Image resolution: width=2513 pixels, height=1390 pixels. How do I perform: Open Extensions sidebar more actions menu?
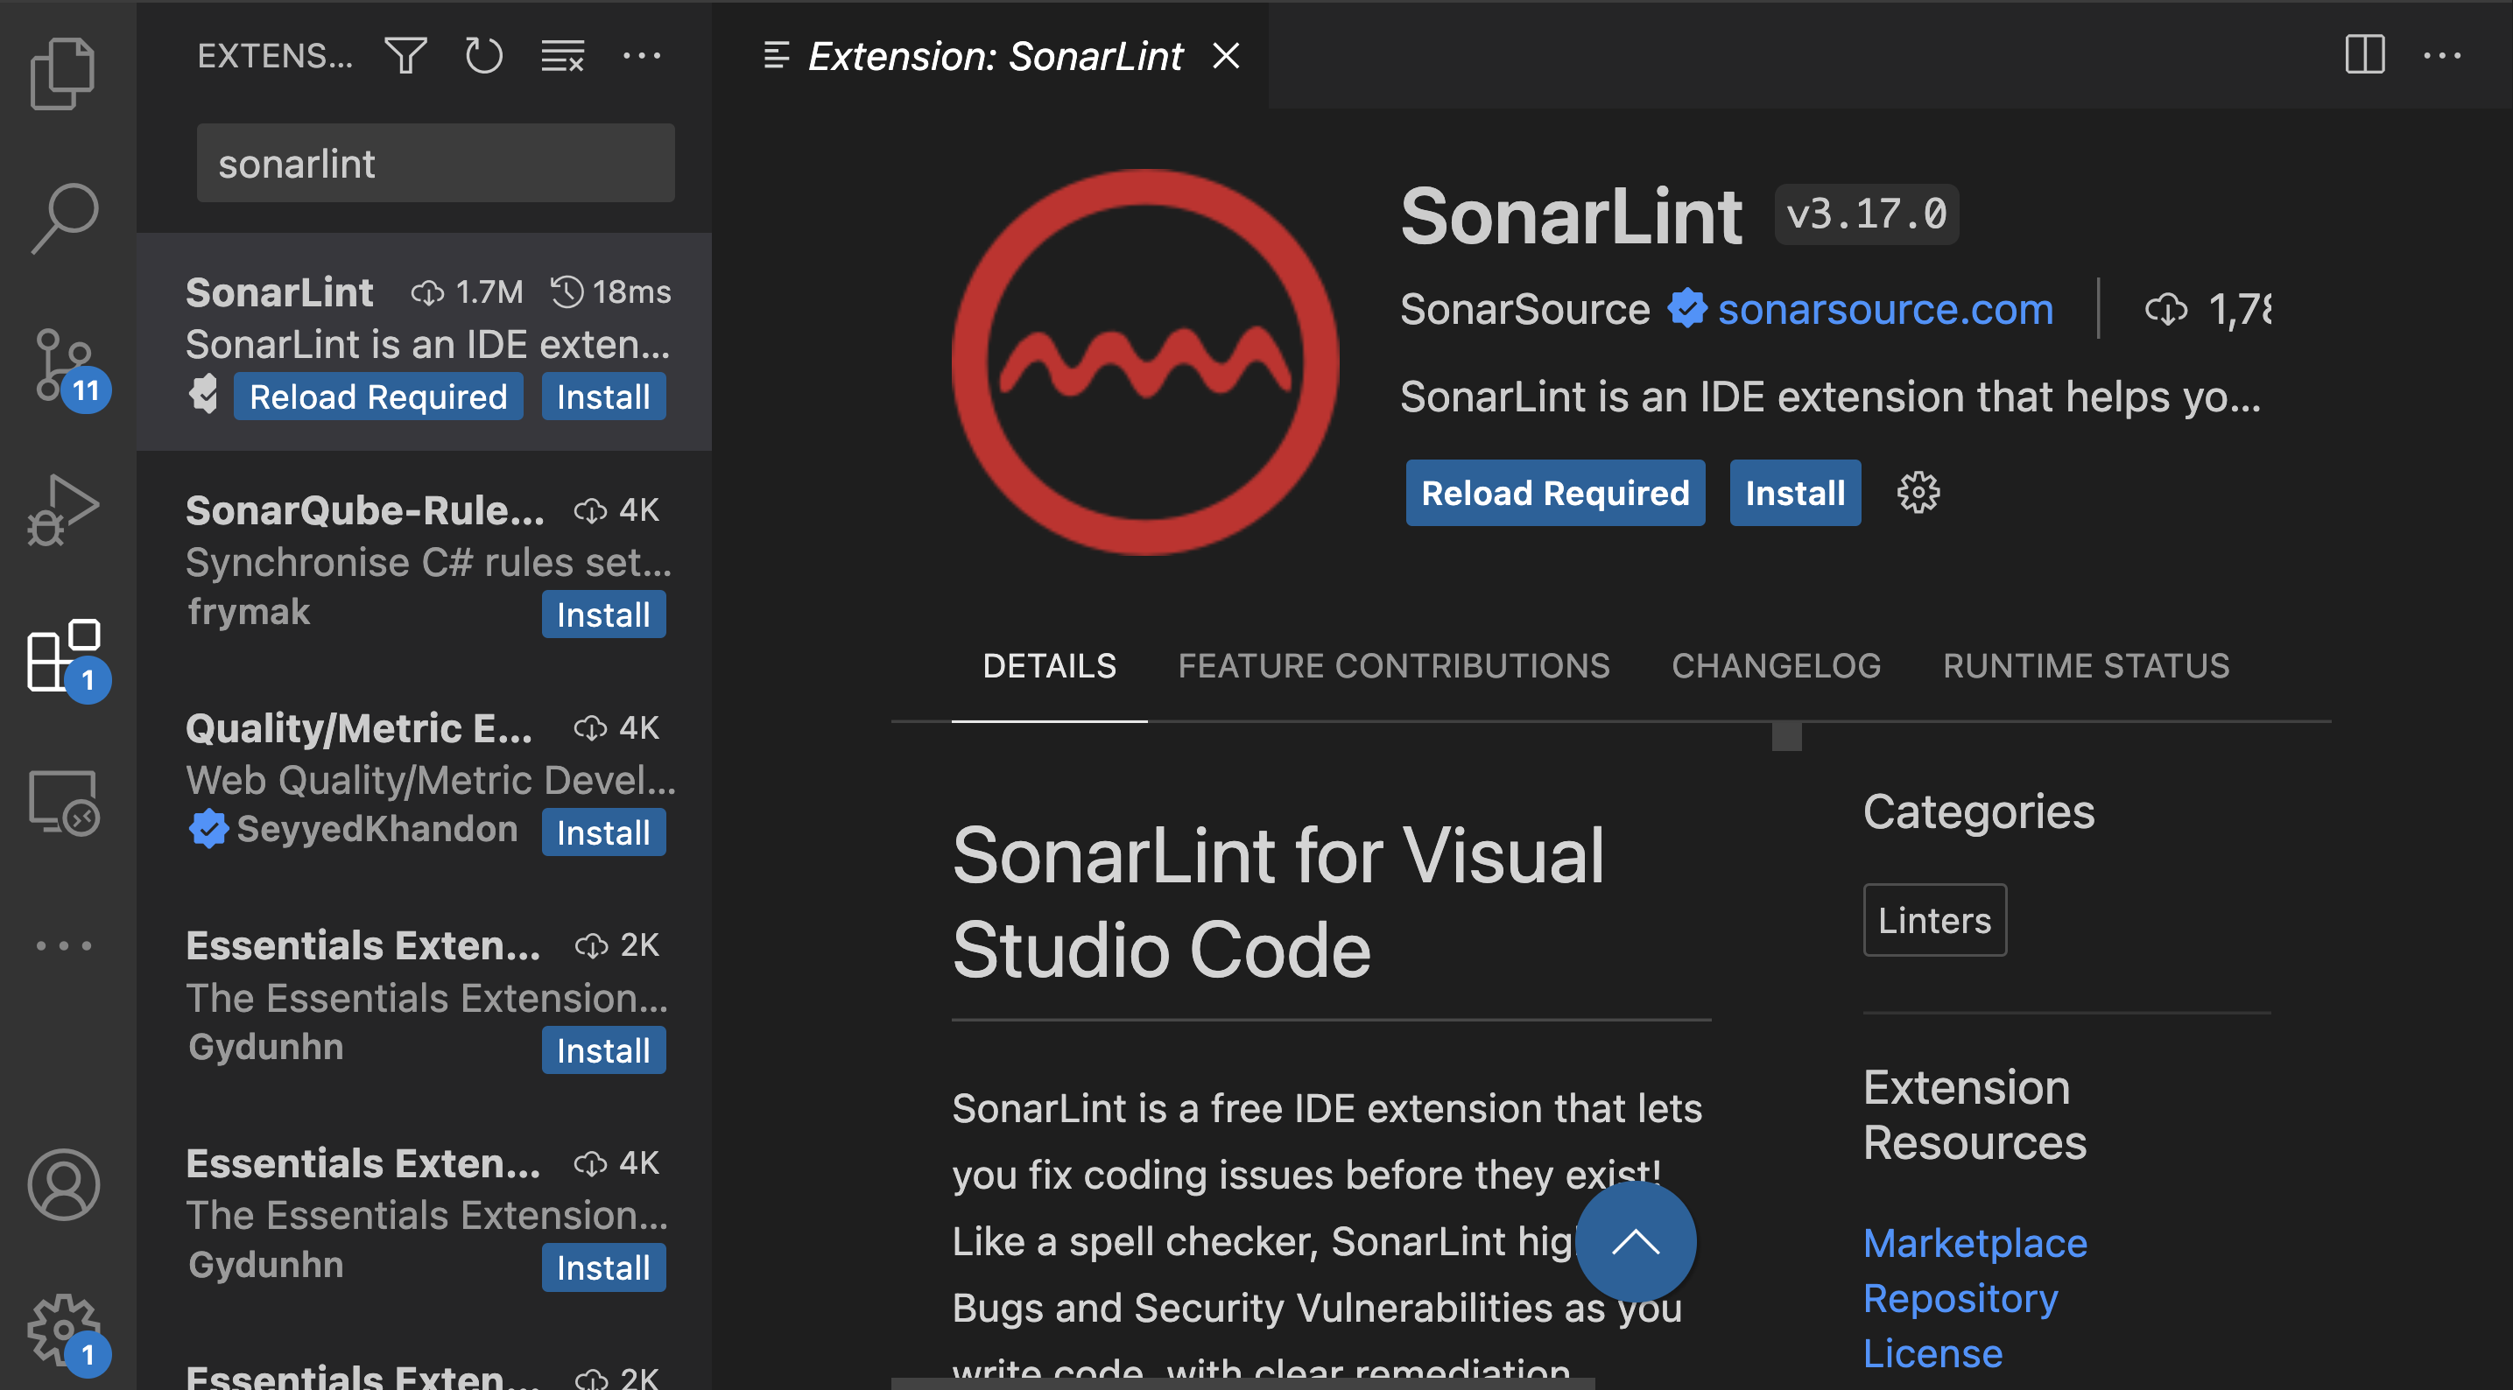click(641, 56)
